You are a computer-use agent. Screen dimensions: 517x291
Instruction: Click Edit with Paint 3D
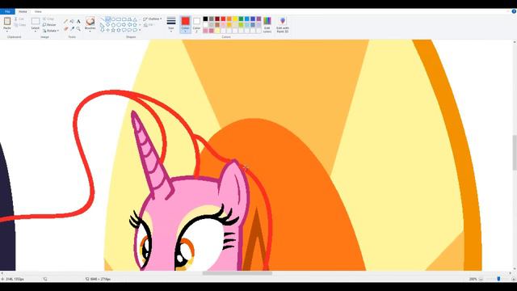[283, 24]
